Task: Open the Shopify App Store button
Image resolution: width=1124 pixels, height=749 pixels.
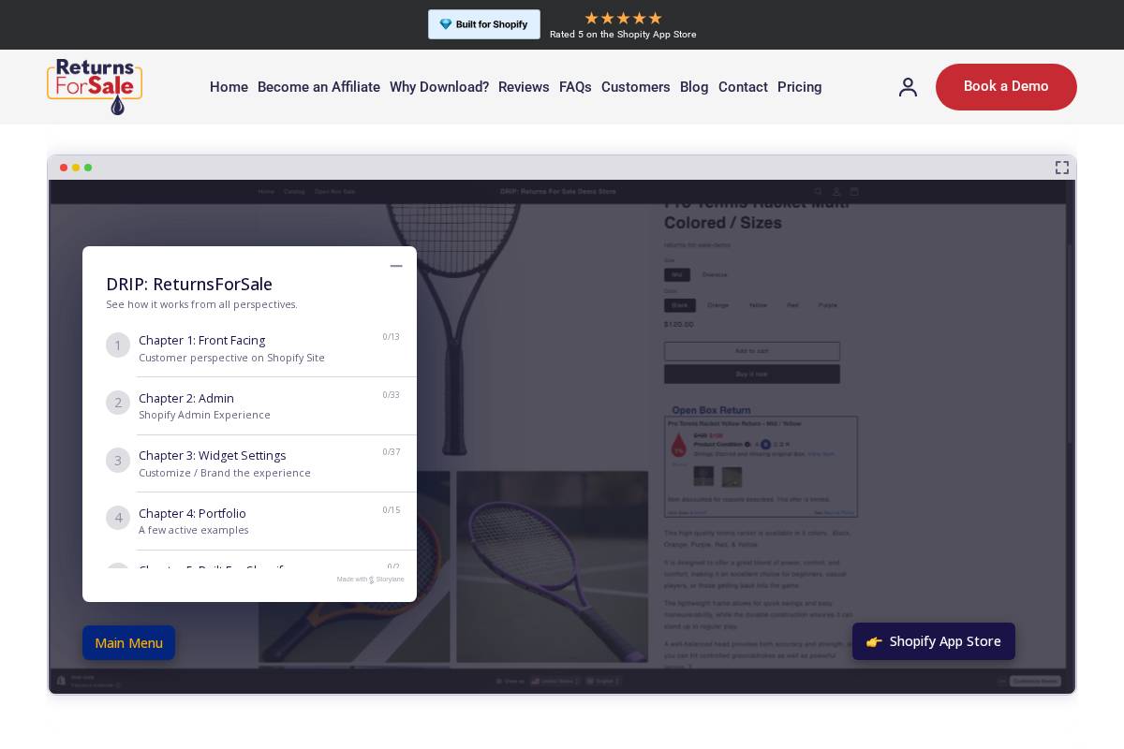Action: [x=934, y=641]
